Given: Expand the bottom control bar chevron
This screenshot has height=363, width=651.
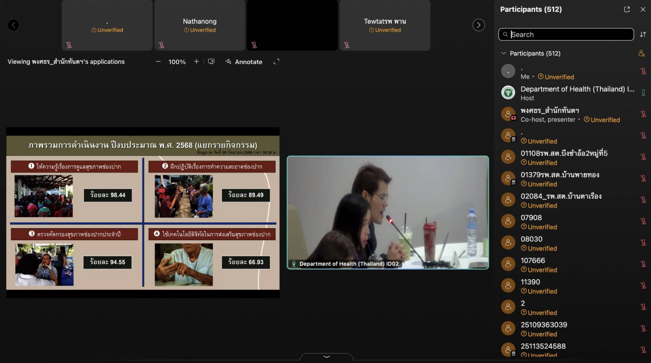Looking at the screenshot, I should click(x=326, y=357).
